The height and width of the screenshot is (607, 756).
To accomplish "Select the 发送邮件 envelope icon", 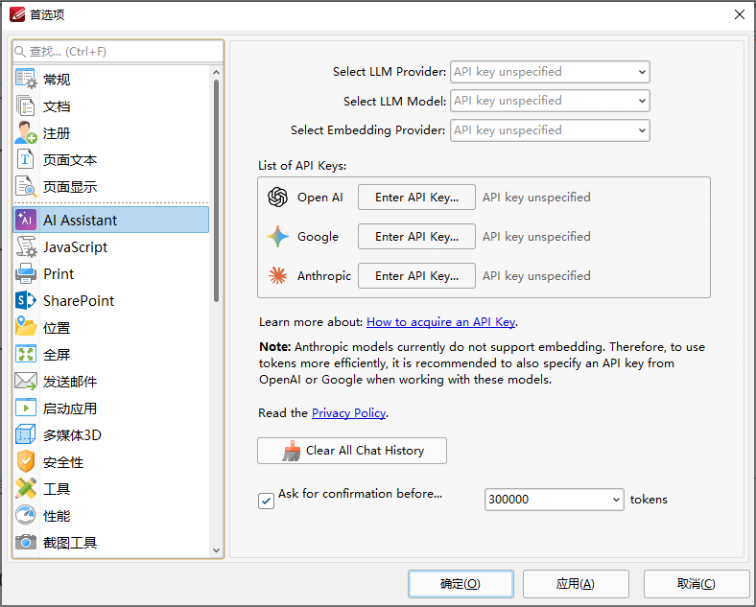I will (x=26, y=381).
